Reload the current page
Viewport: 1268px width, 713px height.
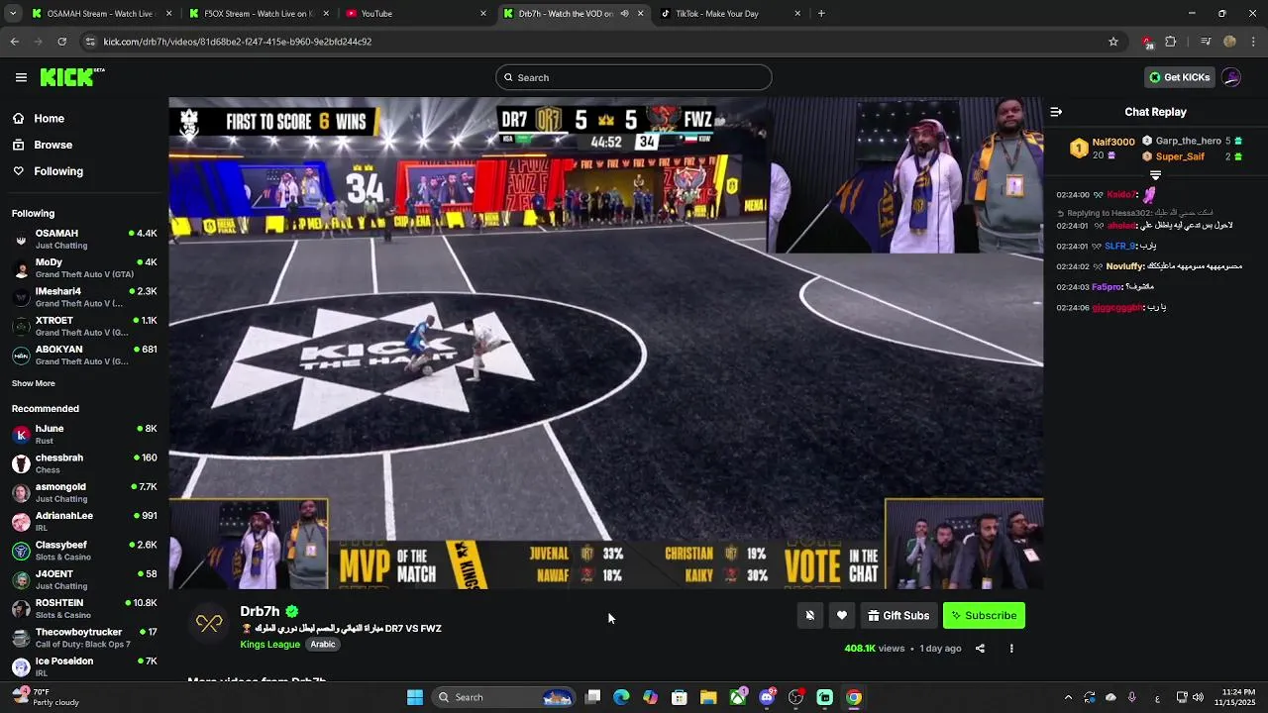[61, 42]
